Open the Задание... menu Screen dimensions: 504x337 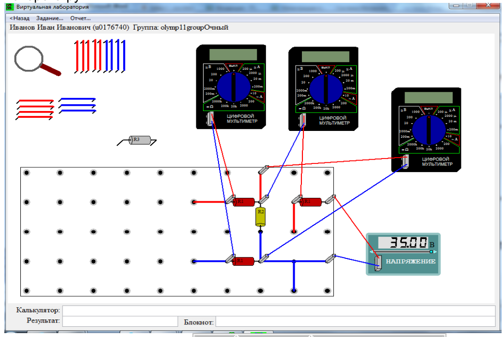[x=49, y=18]
